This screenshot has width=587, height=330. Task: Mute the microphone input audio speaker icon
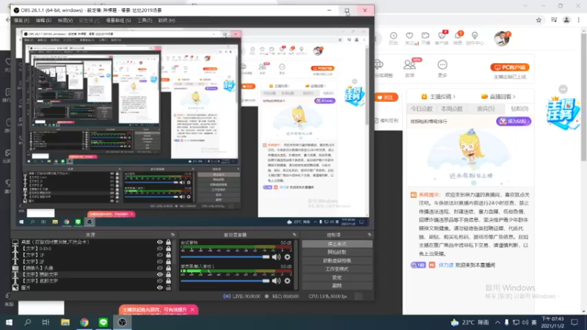click(x=276, y=281)
